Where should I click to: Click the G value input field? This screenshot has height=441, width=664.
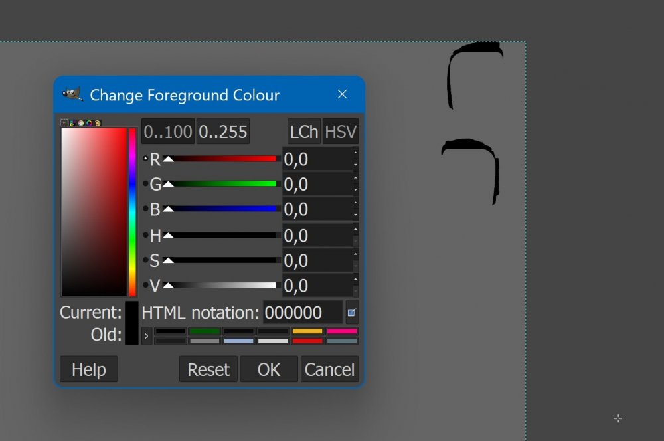click(x=317, y=184)
